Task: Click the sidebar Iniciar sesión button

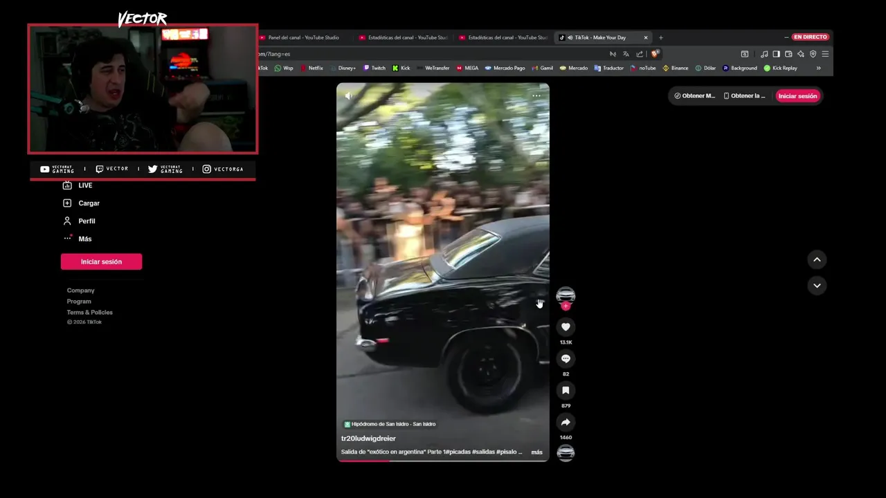Action: [x=101, y=261]
